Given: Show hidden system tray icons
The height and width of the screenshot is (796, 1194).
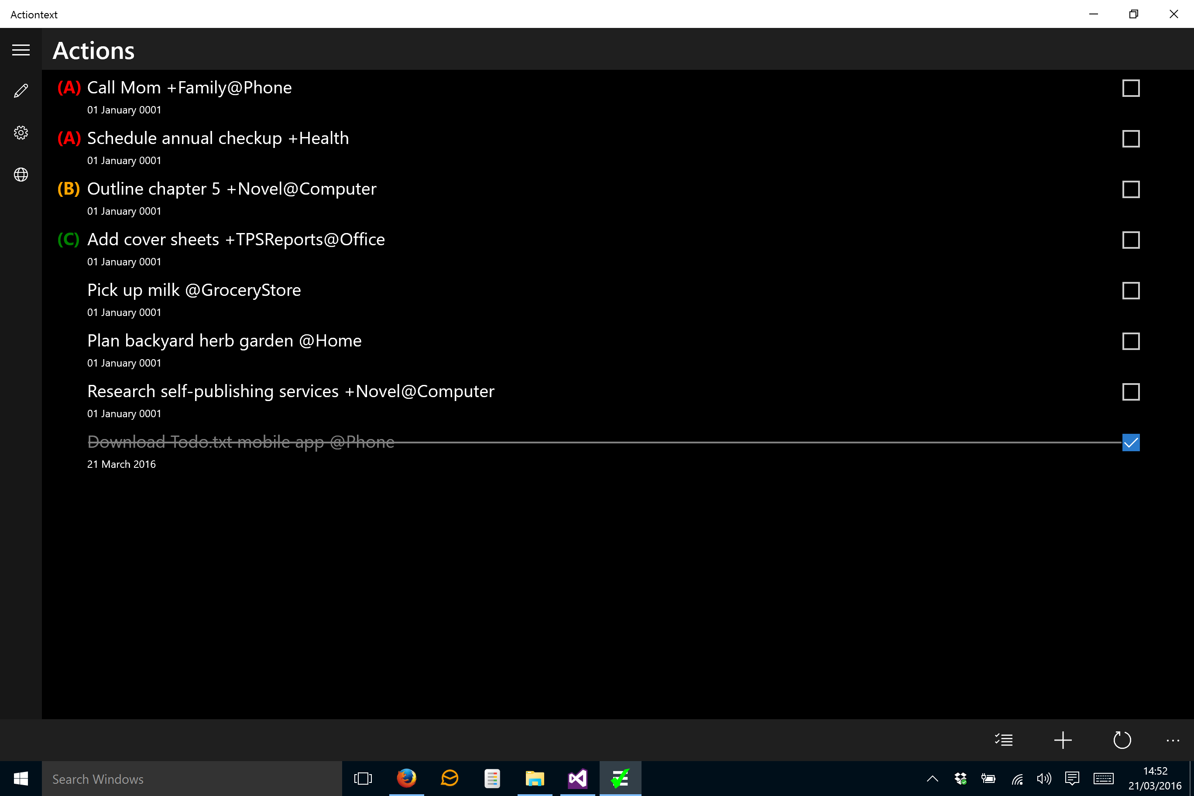Looking at the screenshot, I should (x=932, y=779).
